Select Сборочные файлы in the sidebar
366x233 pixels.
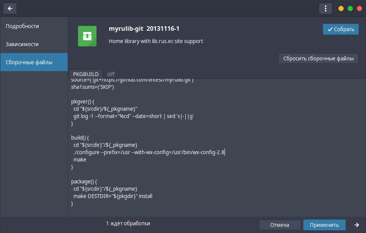tap(29, 62)
